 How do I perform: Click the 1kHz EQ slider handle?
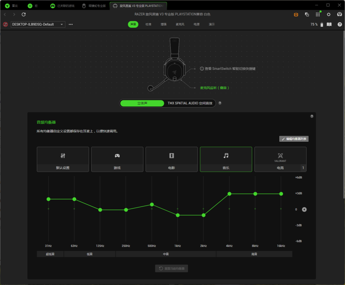[x=178, y=215]
